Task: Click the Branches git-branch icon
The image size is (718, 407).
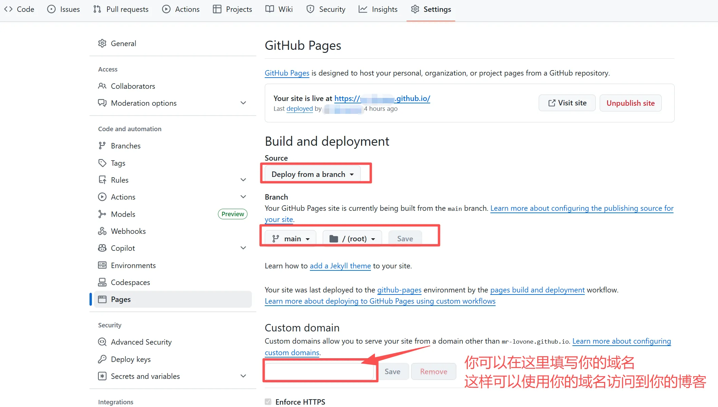Action: [102, 146]
